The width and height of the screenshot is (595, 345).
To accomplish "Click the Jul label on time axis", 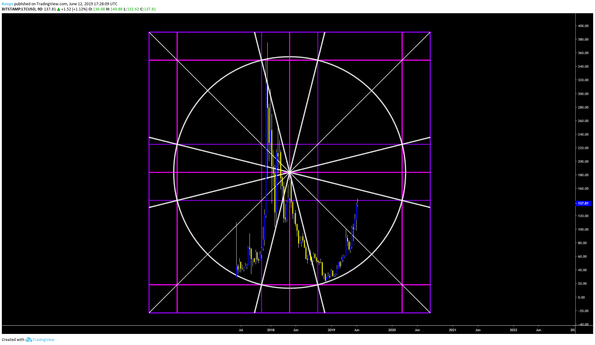I will 241,330.
